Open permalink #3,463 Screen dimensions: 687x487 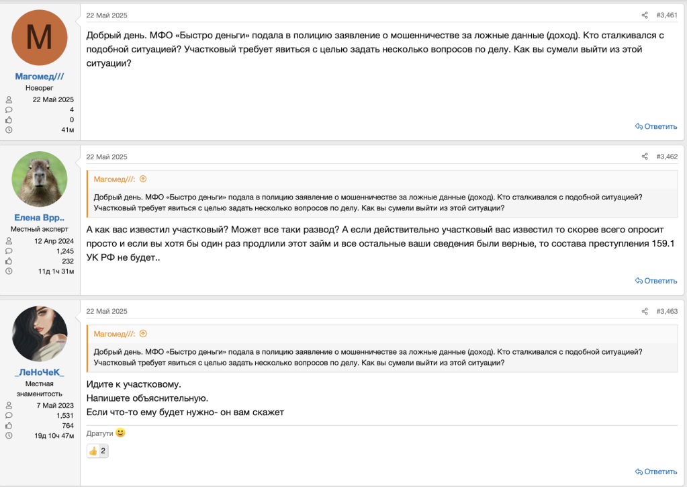pyautogui.click(x=666, y=312)
